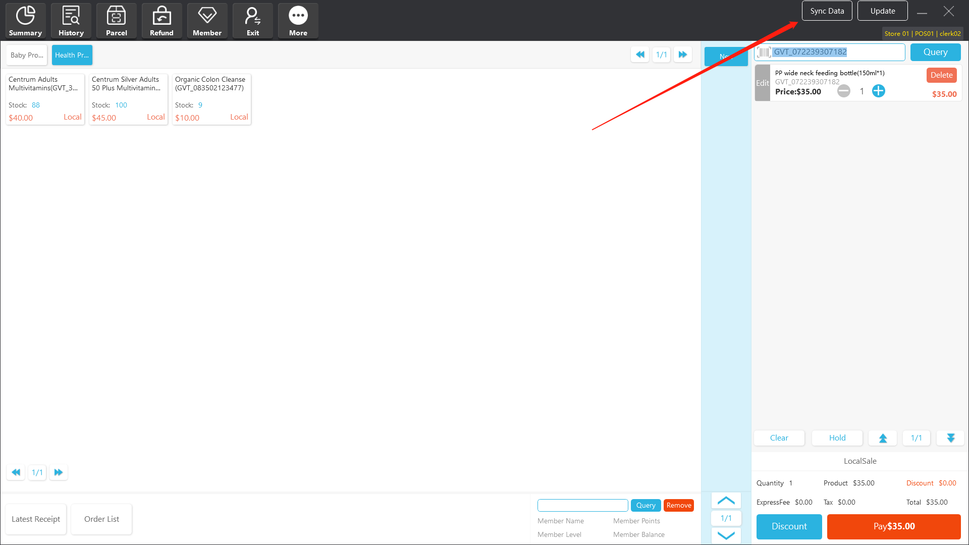
Task: Delete the feeding bottle cart item
Action: point(941,75)
